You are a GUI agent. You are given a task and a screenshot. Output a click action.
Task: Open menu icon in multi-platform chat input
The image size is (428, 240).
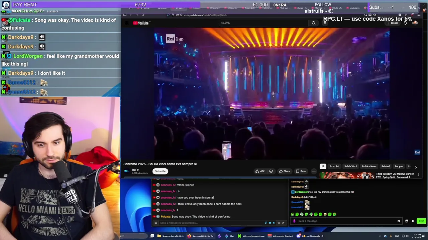coord(155,223)
